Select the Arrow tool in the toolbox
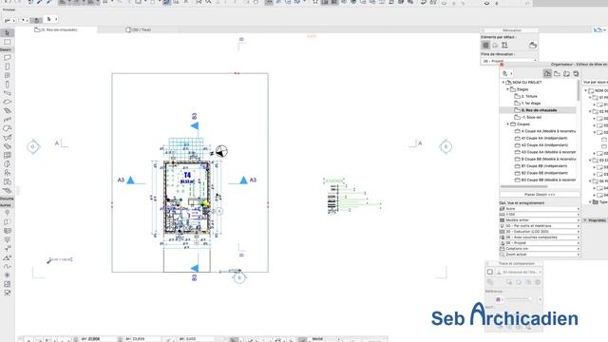The image size is (608, 342). [7, 33]
